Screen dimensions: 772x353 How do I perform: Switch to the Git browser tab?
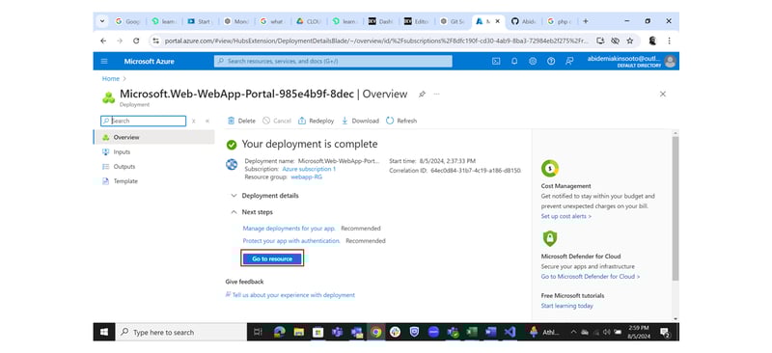point(452,21)
